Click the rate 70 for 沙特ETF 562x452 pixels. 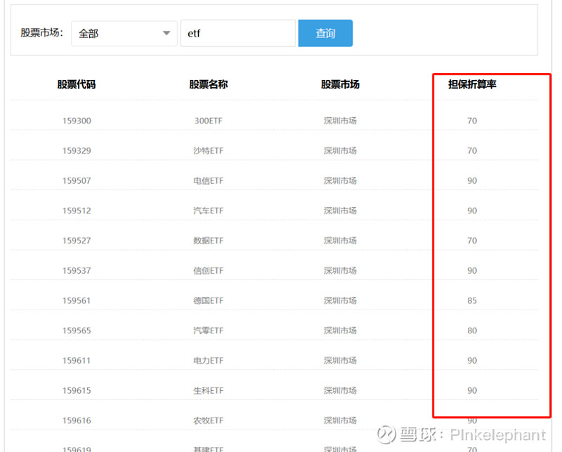click(472, 151)
